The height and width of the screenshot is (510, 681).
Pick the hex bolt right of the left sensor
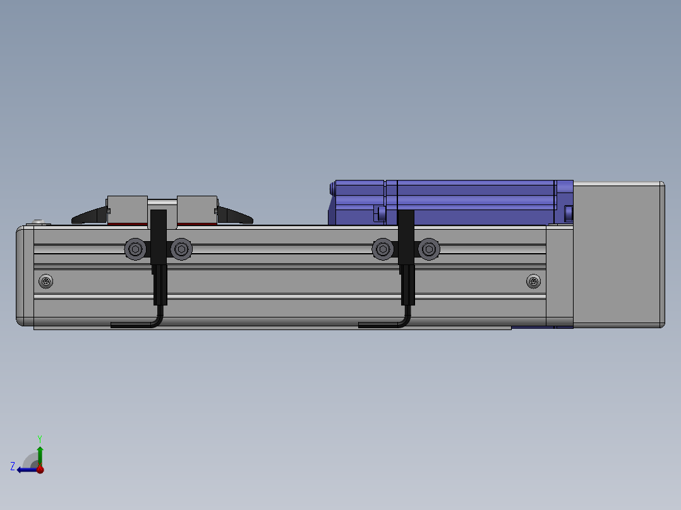181,249
